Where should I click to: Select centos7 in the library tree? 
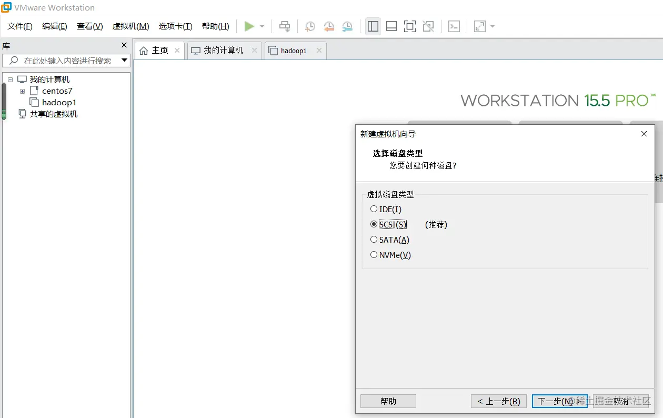[57, 91]
